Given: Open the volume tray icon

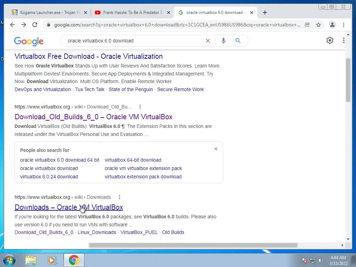Looking at the screenshot, I should (321, 260).
